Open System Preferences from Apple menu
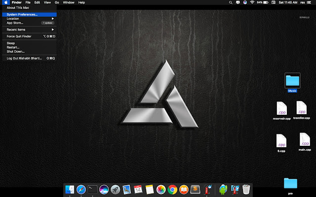This screenshot has width=316, height=197. (x=30, y=14)
